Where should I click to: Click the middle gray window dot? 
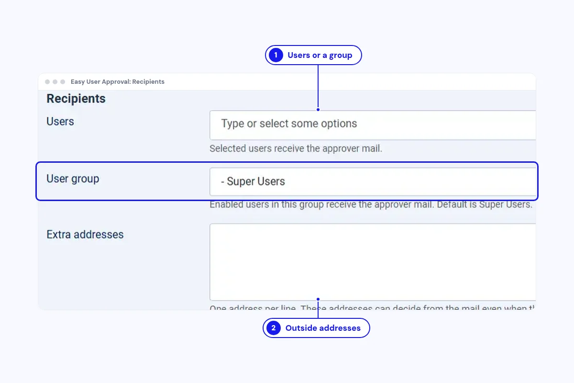click(55, 82)
